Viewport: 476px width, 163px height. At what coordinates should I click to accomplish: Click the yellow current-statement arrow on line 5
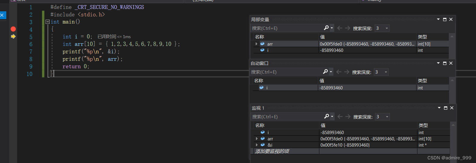coord(13,36)
